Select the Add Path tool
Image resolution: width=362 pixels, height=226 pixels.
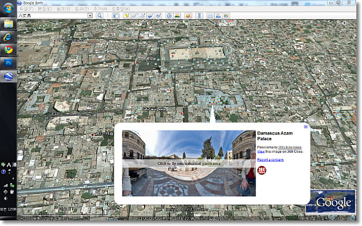143,15
